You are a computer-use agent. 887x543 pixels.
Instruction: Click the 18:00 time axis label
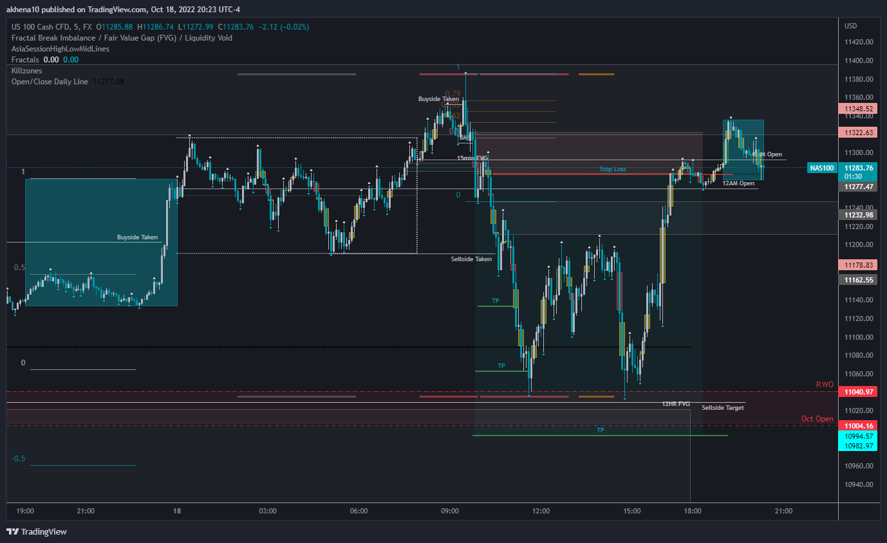pos(693,511)
